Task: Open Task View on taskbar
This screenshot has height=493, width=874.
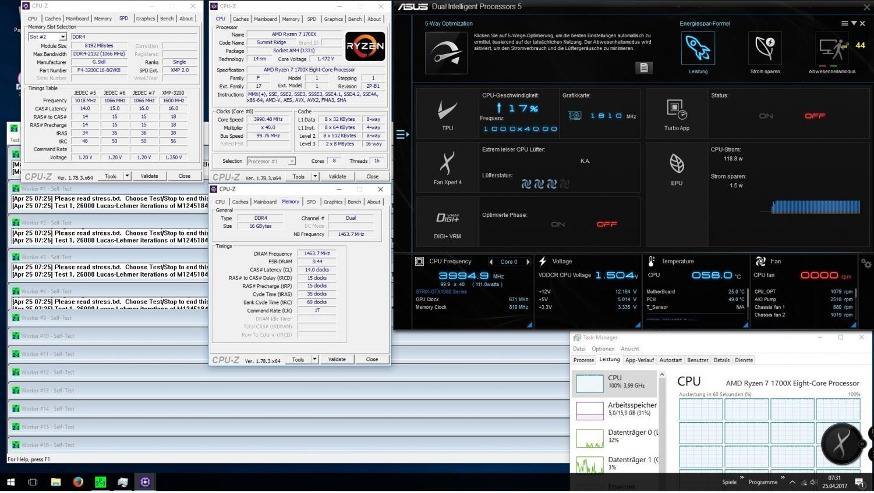Action: [x=33, y=482]
